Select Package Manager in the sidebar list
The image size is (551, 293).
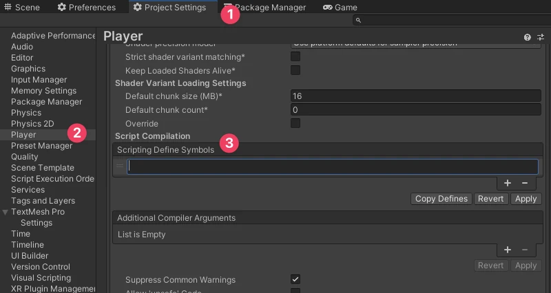46,101
